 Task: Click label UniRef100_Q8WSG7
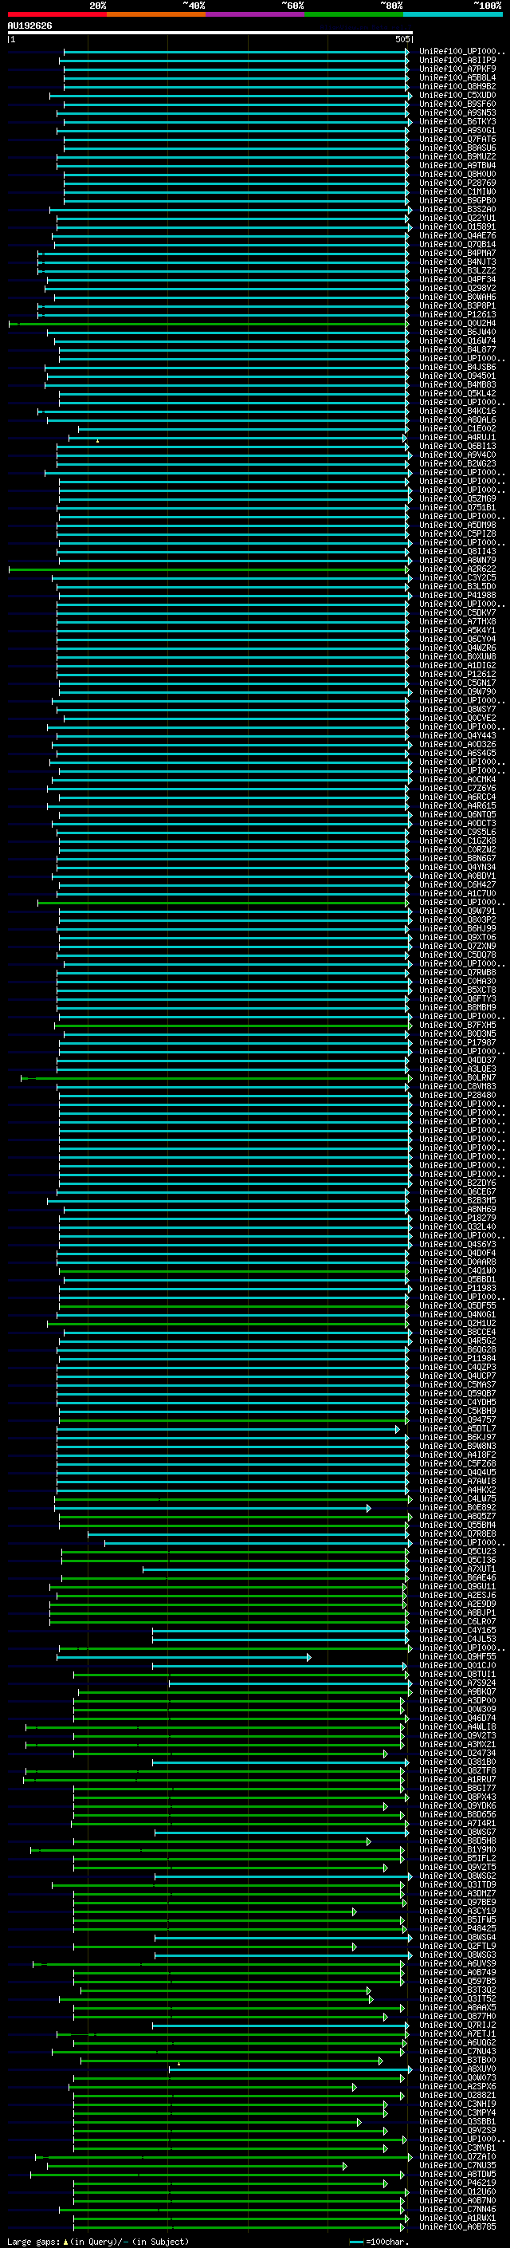(x=457, y=1832)
